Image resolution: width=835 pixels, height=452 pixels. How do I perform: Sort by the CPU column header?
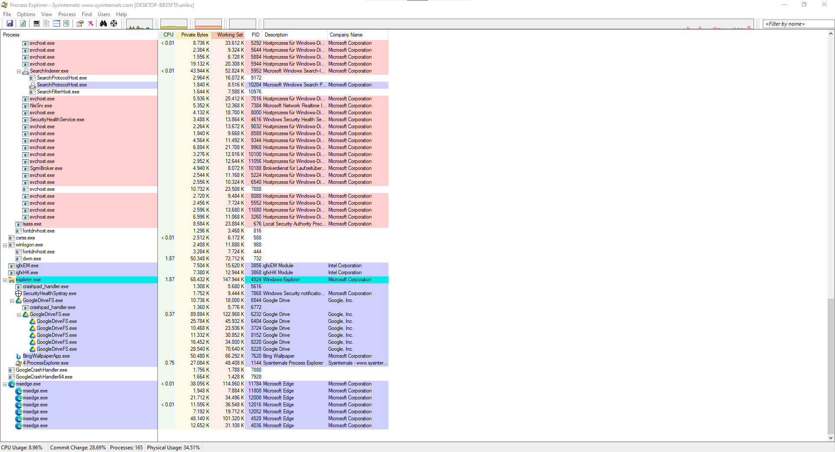[167, 35]
